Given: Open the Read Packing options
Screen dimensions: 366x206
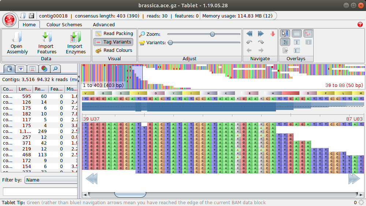Looking at the screenshot, I should (114, 34).
